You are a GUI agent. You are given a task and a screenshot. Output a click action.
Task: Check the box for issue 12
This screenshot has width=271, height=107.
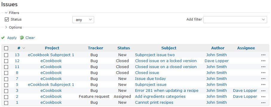pos(6,61)
